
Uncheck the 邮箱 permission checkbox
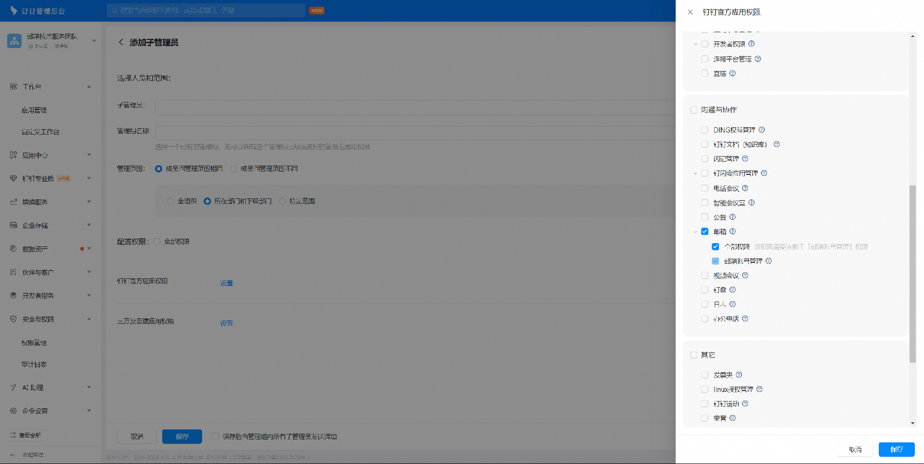click(705, 232)
